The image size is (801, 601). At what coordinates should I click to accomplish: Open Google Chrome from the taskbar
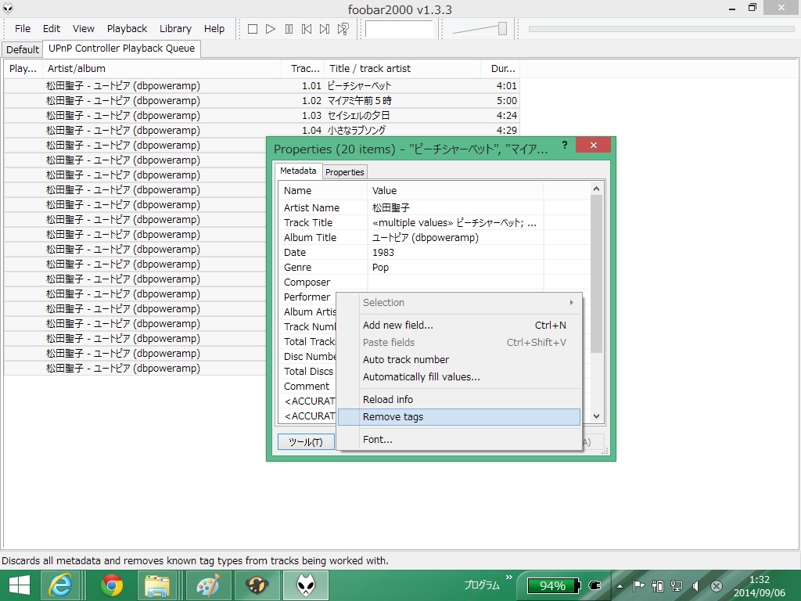(112, 585)
